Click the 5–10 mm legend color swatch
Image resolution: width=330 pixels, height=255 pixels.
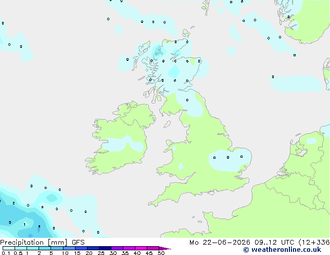57,248
